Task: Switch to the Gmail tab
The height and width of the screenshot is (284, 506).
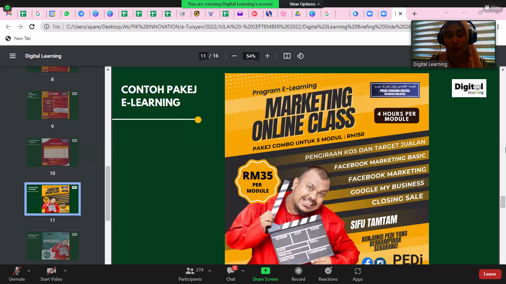Action: pyautogui.click(x=9, y=14)
